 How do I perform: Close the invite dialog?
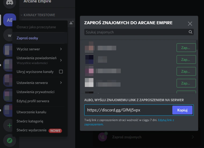[190, 24]
